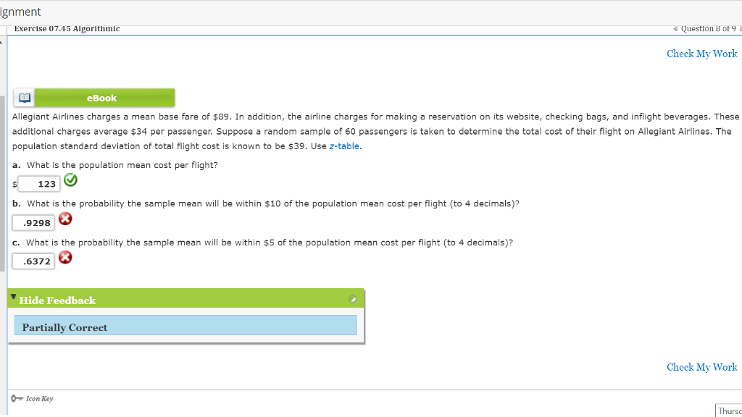The width and height of the screenshot is (742, 417).
Task: Click the red X next to .9298
Action: (x=65, y=218)
